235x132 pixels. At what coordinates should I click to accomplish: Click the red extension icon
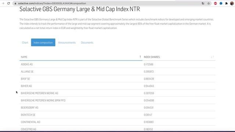pyautogui.click(x=216, y=3)
